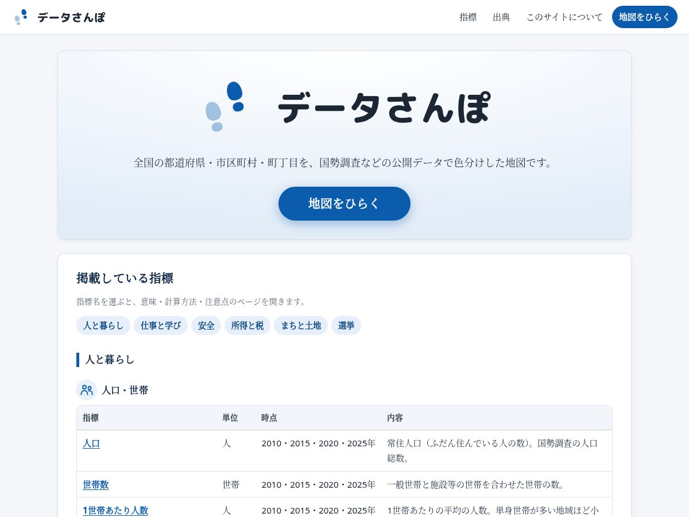This screenshot has height=517, width=689.
Task: Click the footprint logo icon in header
Action: click(x=21, y=17)
